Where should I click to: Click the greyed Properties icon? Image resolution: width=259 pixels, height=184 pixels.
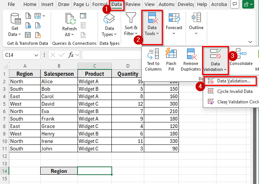(83, 25)
